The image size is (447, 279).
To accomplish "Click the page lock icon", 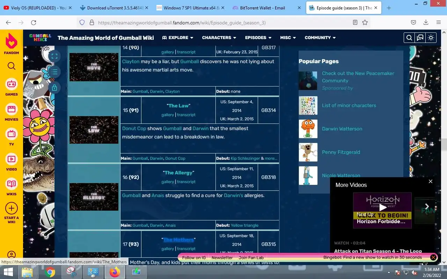I will [x=54, y=88].
